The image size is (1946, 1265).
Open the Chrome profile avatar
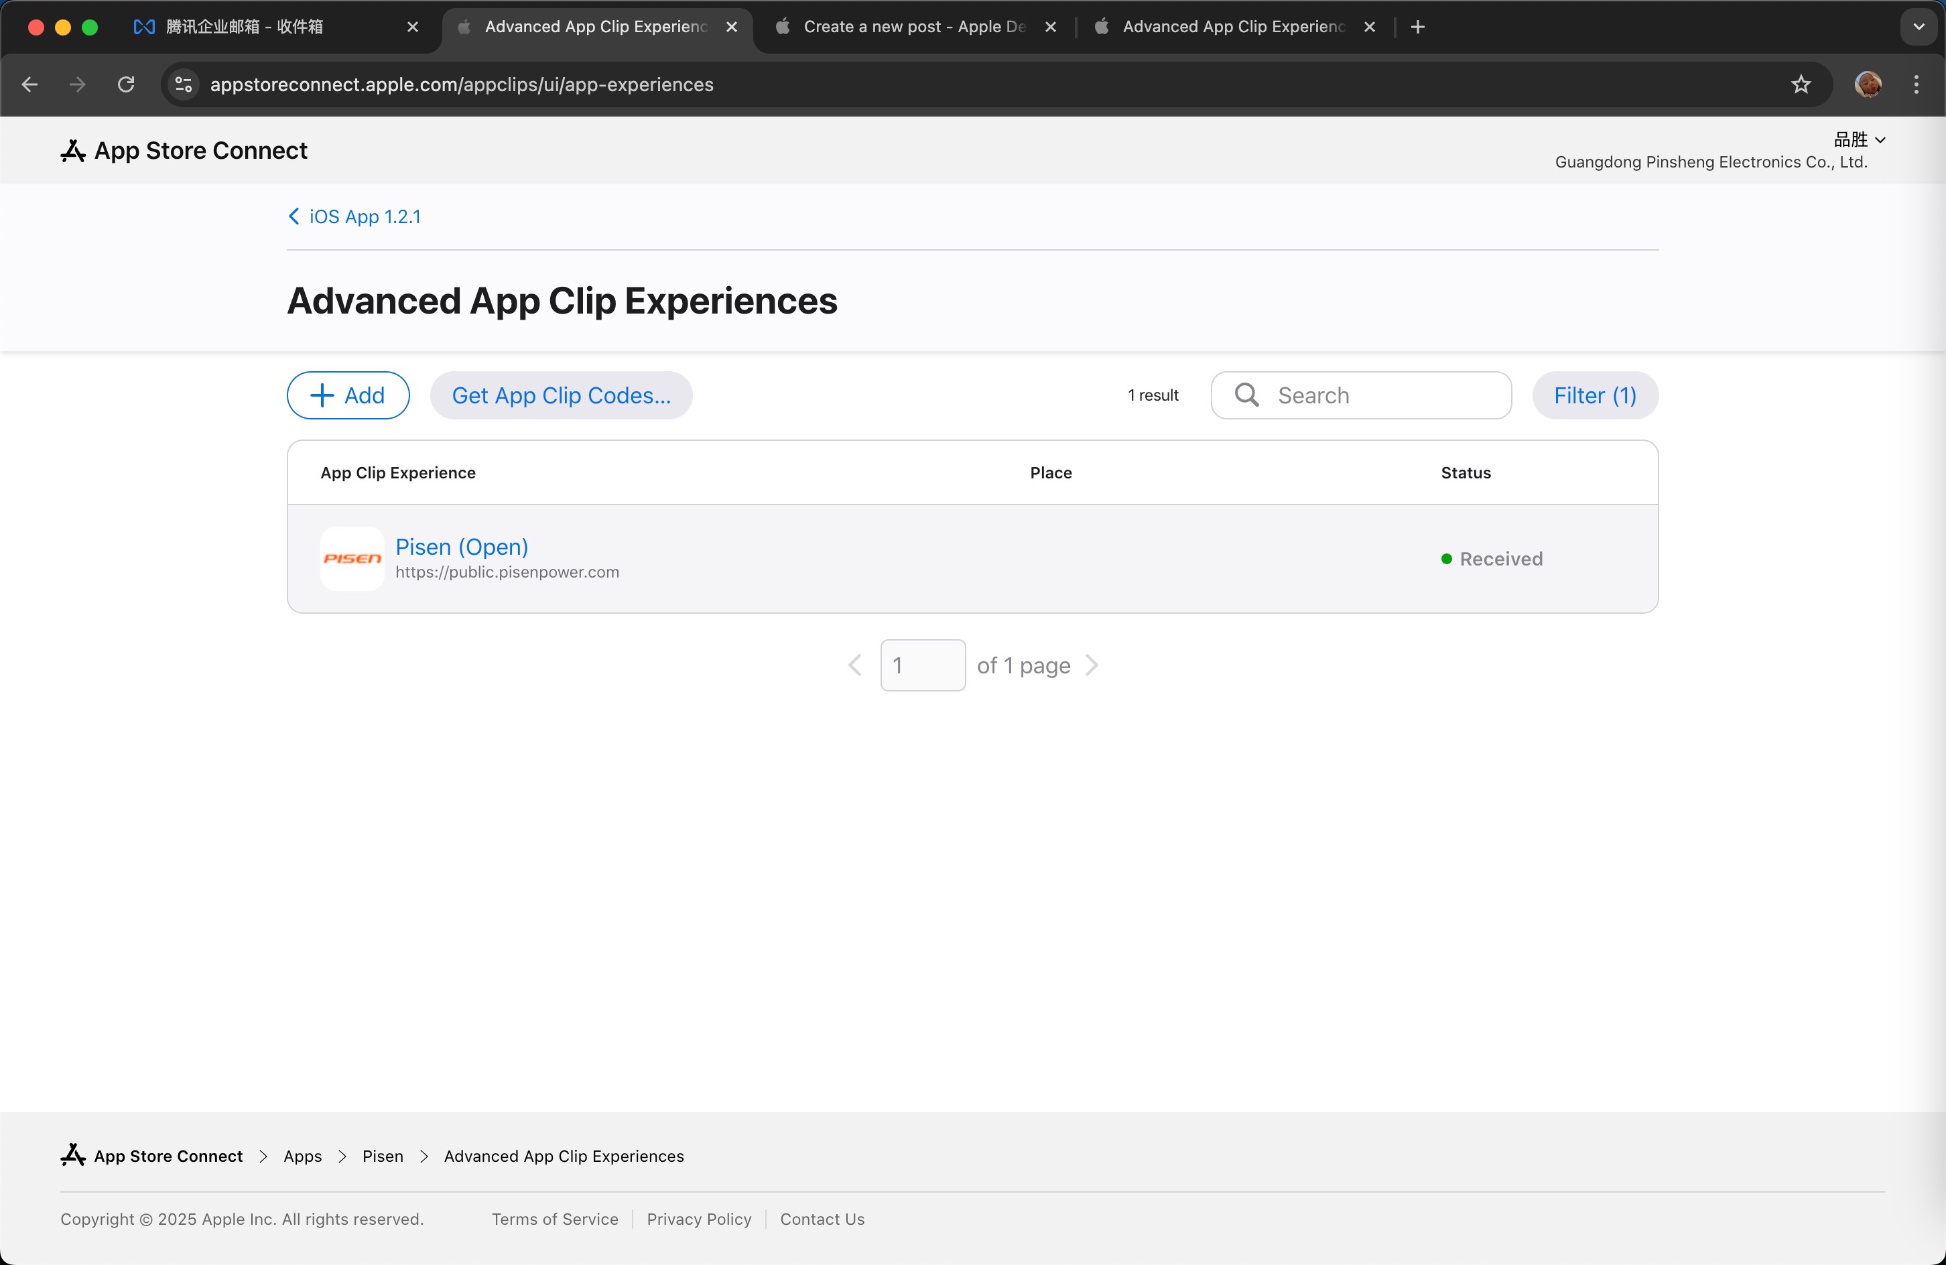click(x=1868, y=84)
